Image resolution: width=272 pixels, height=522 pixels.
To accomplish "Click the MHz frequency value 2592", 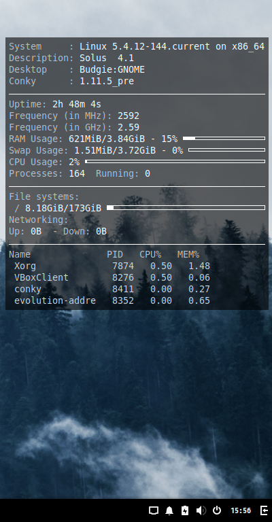I will point(129,116).
